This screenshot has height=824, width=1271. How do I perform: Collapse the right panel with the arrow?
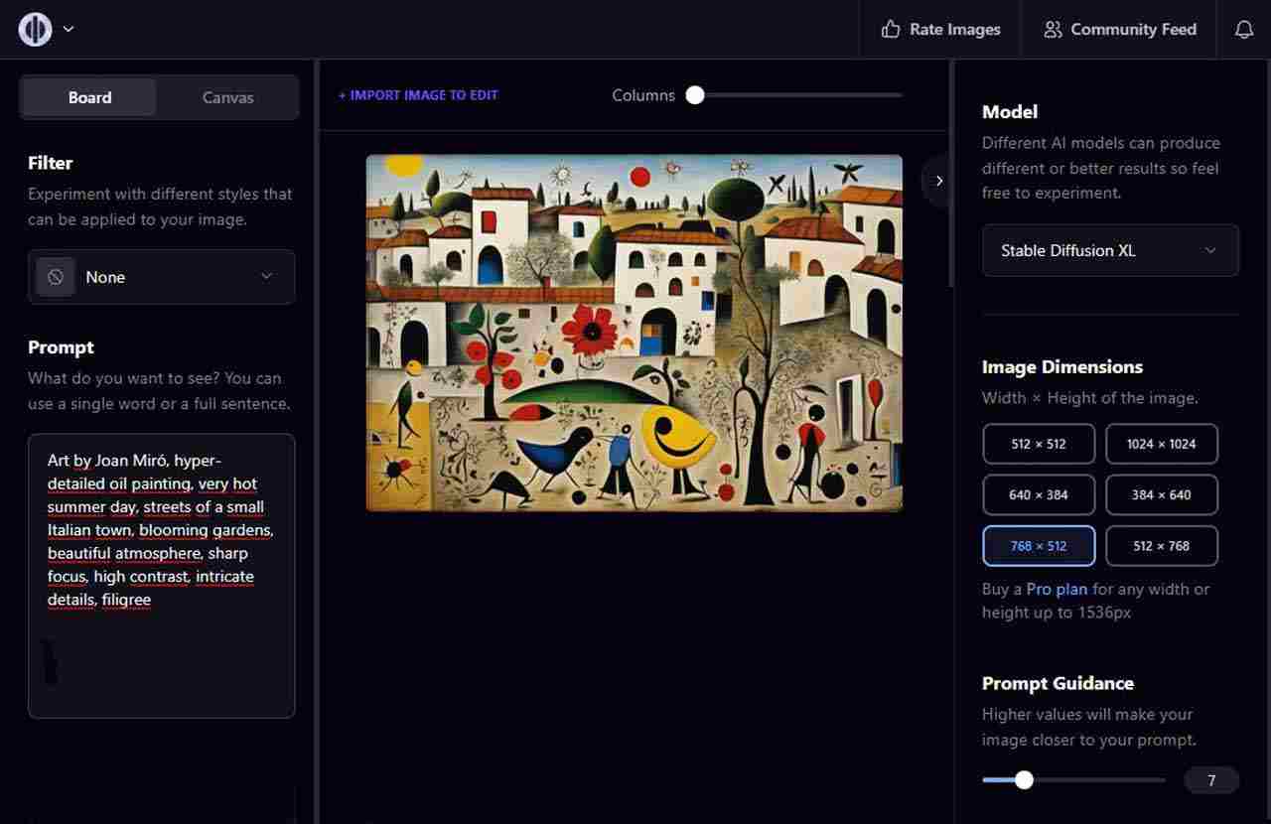point(938,181)
